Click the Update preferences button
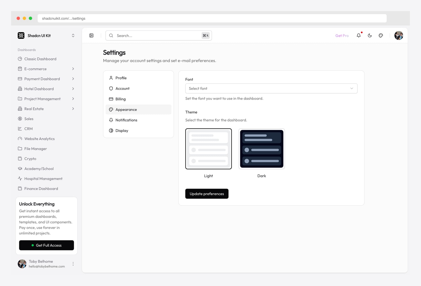Viewport: 421px width, 286px height. click(207, 194)
